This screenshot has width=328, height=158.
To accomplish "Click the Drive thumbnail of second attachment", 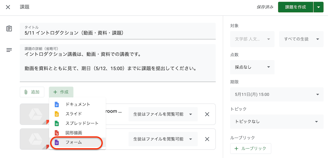I will pos(34,139).
